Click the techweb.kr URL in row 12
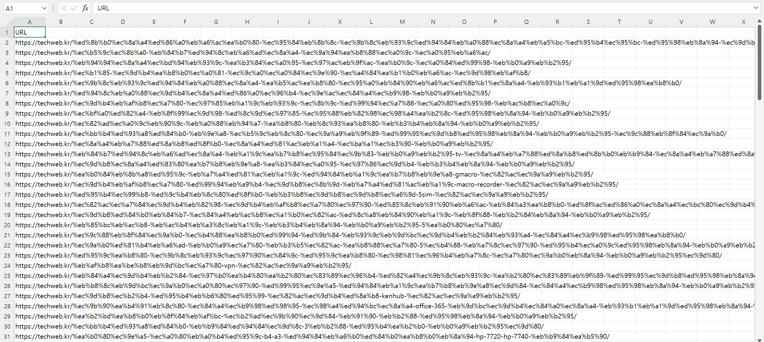Viewport: 764px width, 342px height. point(254,144)
